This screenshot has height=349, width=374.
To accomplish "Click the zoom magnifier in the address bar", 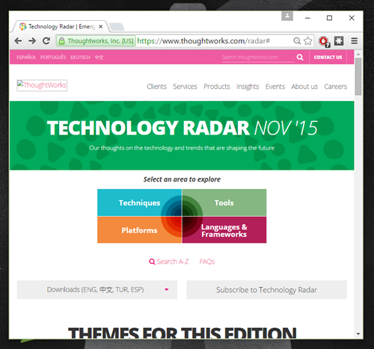I will tap(297, 40).
